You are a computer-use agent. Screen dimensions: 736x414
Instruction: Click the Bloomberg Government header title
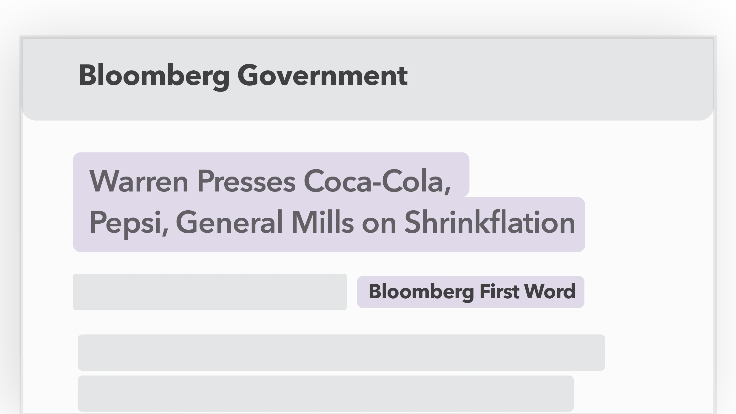click(x=243, y=76)
